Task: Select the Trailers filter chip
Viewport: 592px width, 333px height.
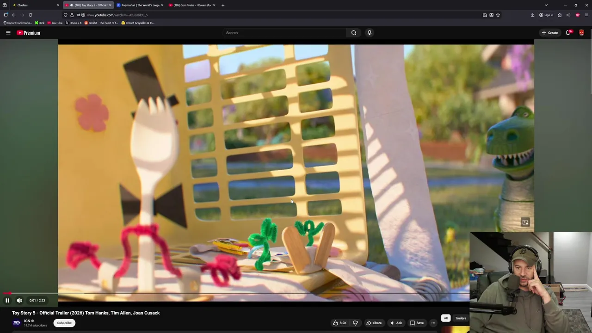Action: (x=461, y=318)
